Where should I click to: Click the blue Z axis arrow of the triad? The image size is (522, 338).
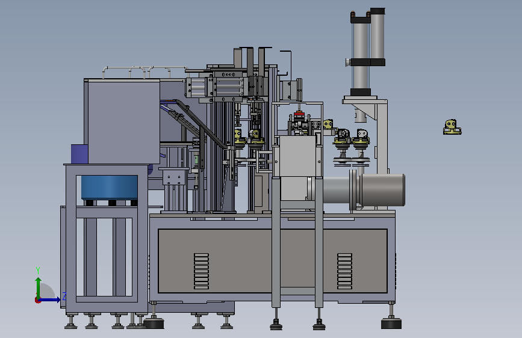pos(50,300)
